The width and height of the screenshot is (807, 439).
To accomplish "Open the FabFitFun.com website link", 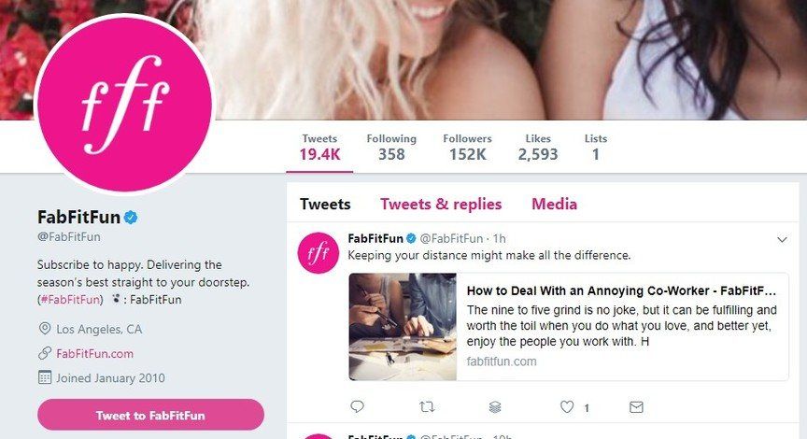I will [94, 353].
